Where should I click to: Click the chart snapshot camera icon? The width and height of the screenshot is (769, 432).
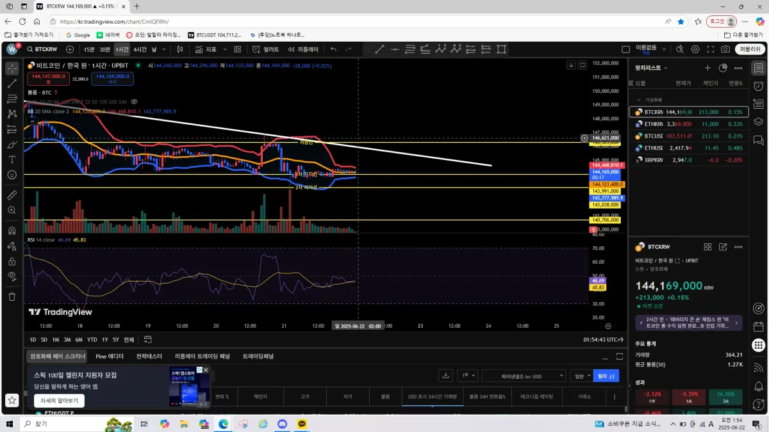tap(725, 49)
